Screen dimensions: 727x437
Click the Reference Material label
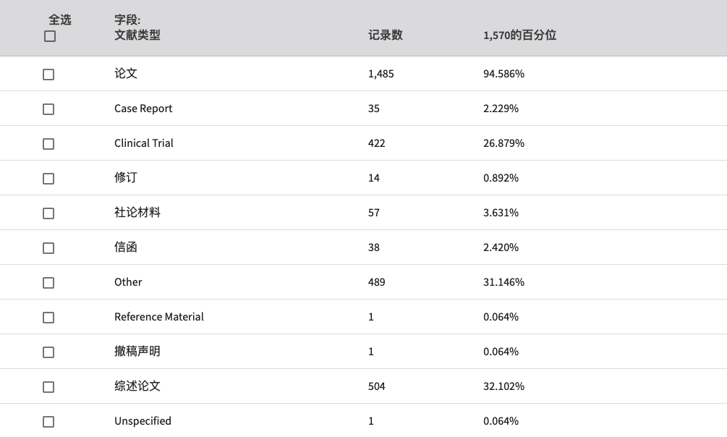pos(159,317)
